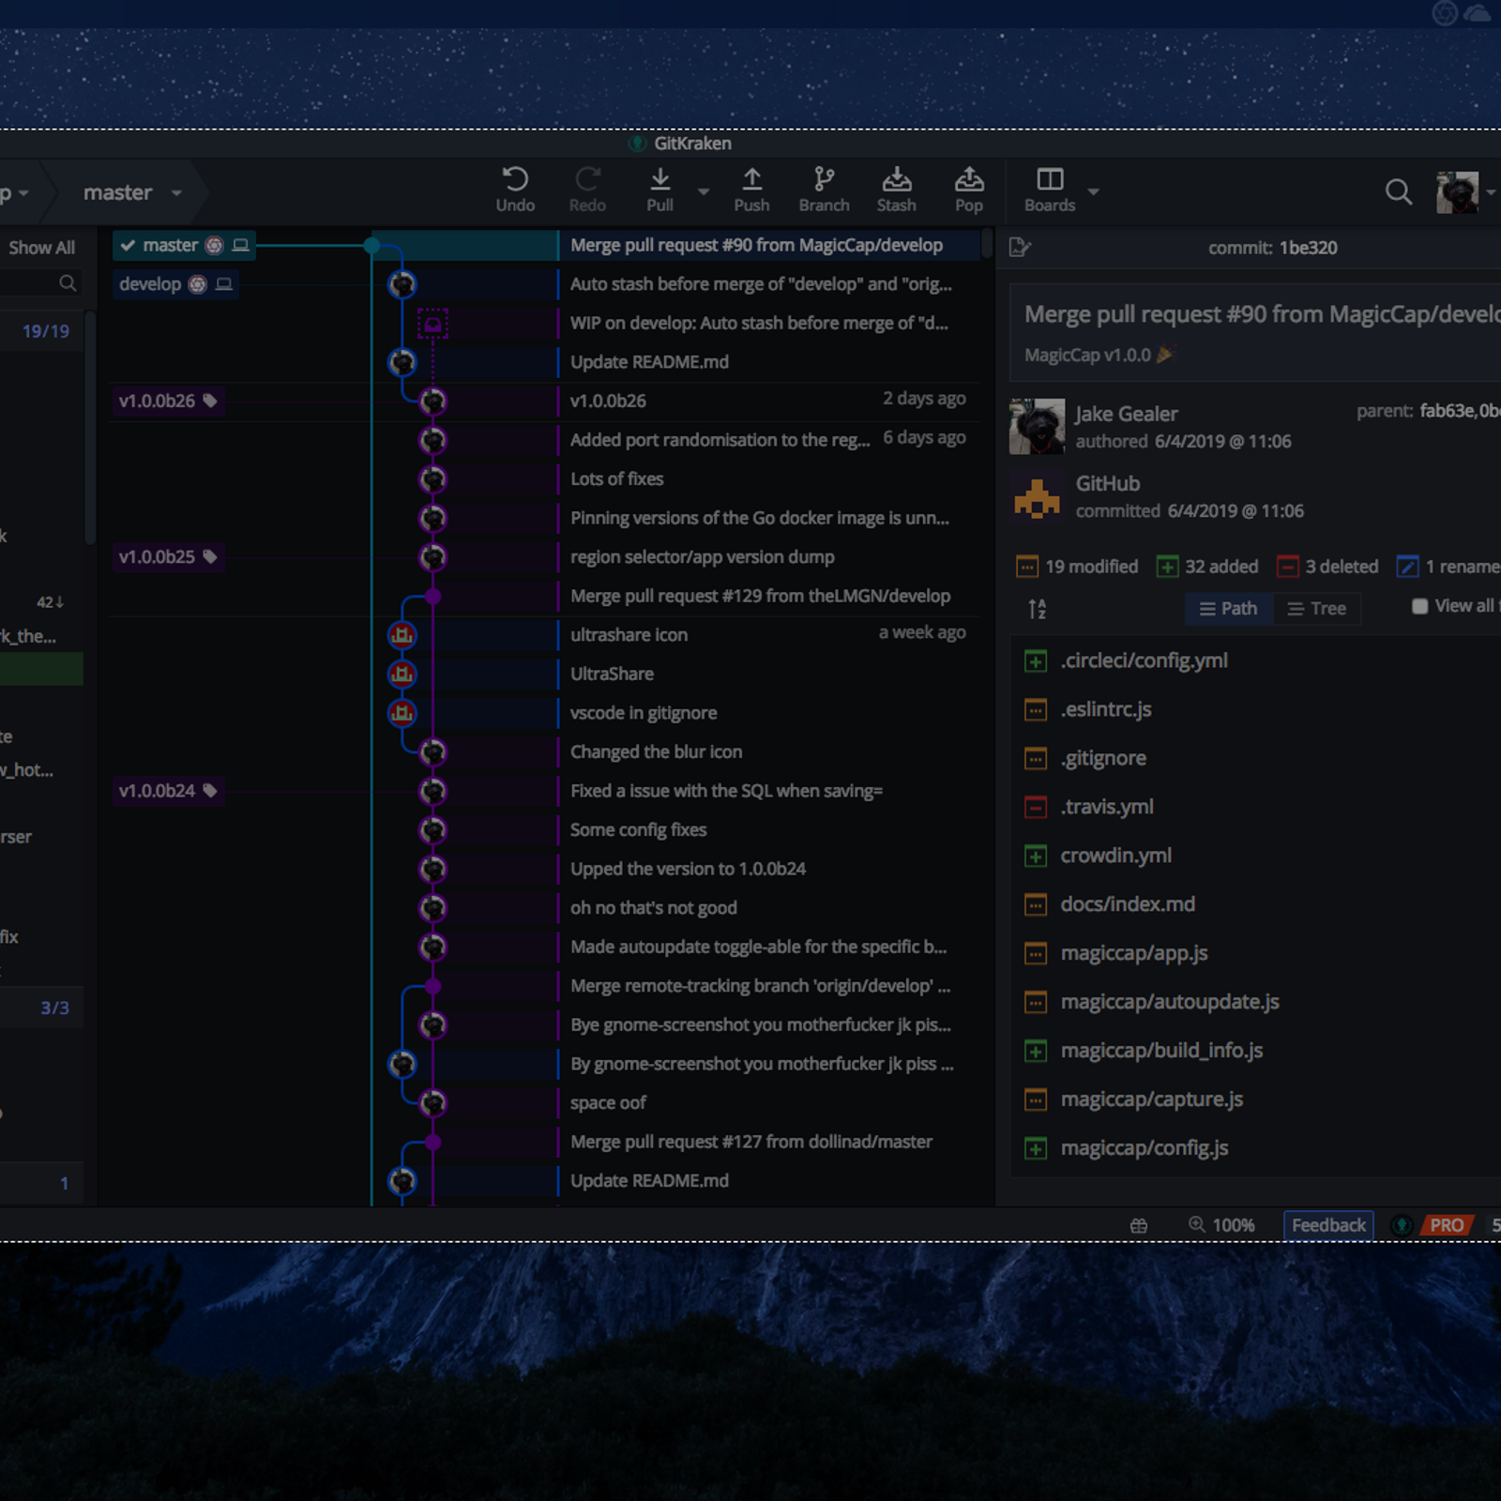Click the commit graph vertical scrollbar
The height and width of the screenshot is (1501, 1501).
pyautogui.click(x=987, y=244)
